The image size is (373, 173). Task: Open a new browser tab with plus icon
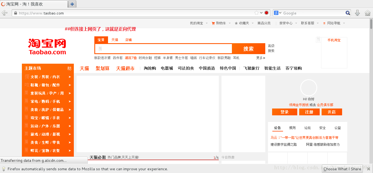click(72, 4)
